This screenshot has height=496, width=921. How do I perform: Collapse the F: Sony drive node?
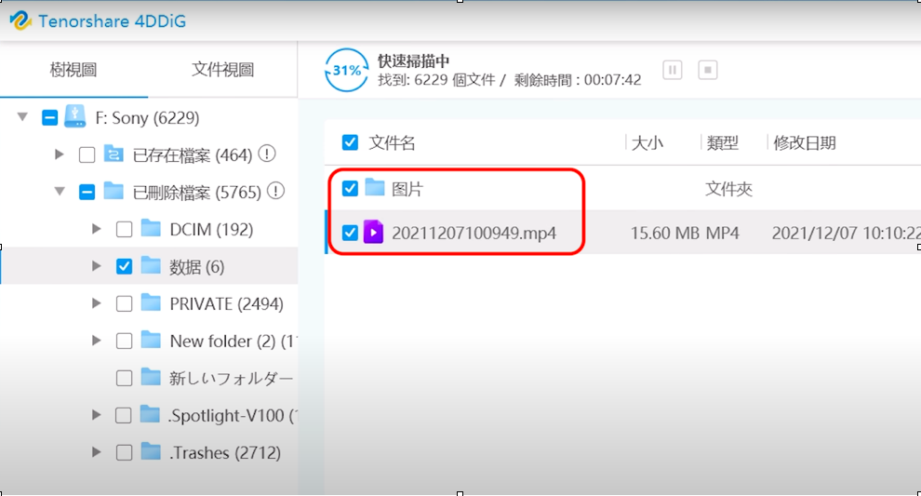(x=22, y=117)
